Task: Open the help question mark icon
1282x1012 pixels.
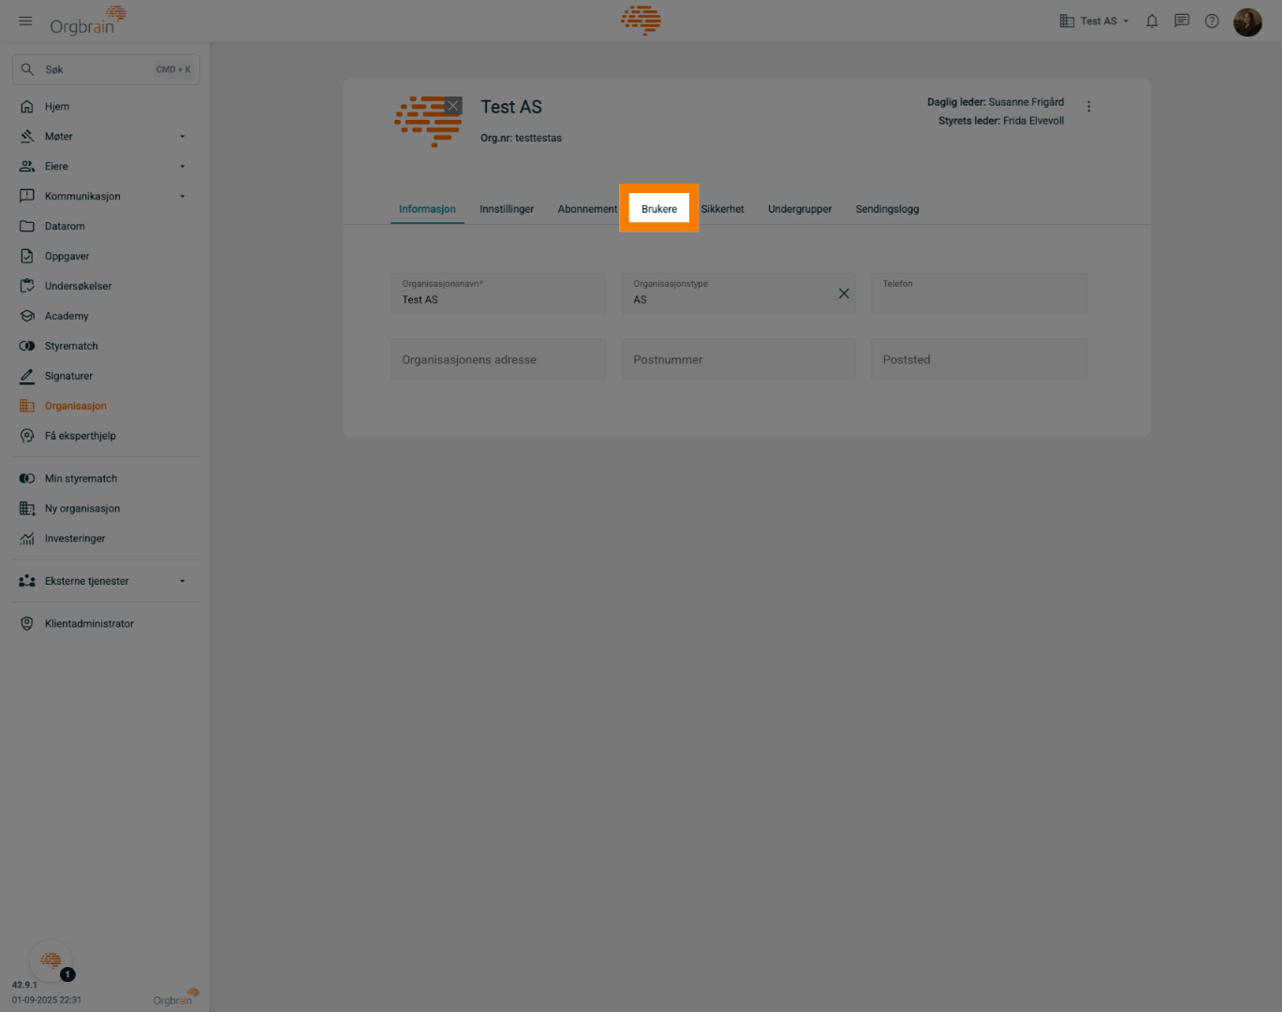Action: [x=1212, y=21]
